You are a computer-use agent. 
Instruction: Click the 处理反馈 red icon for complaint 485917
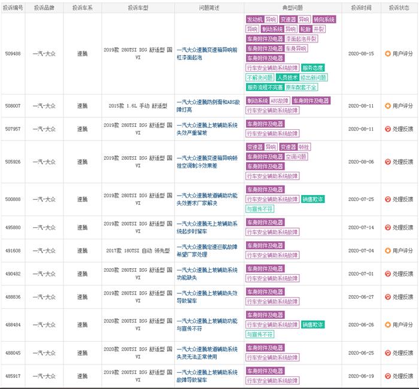[x=387, y=376]
